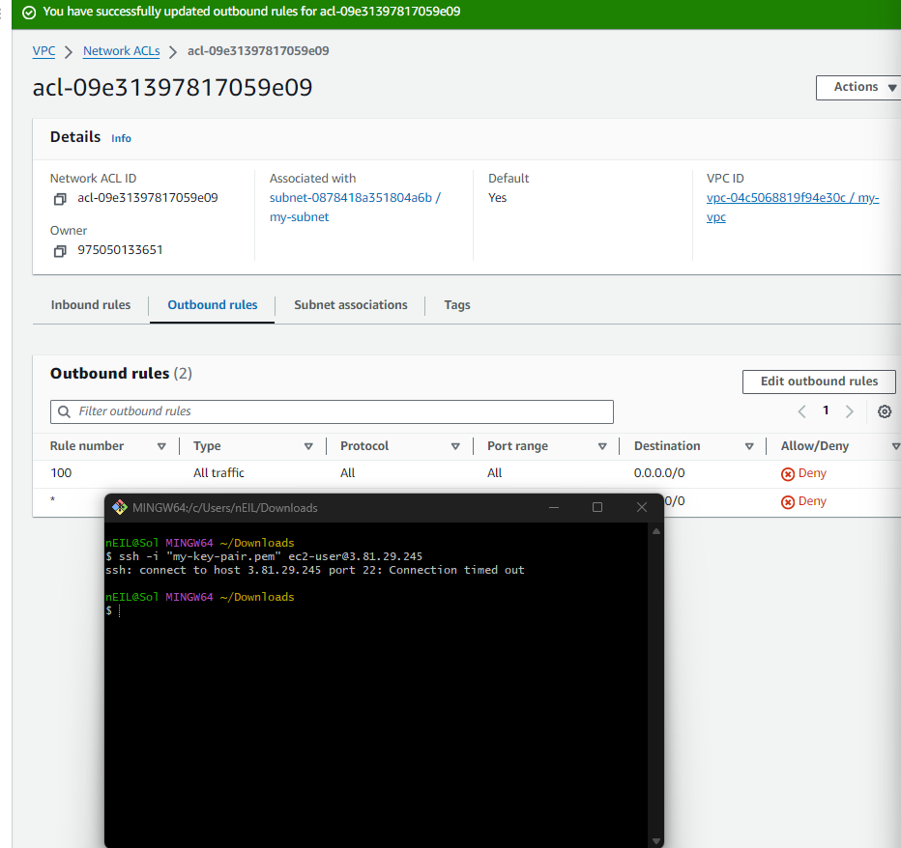
Task: Open the vpc-04c5068819f94e30c my-vpc link
Action: pyautogui.click(x=793, y=208)
